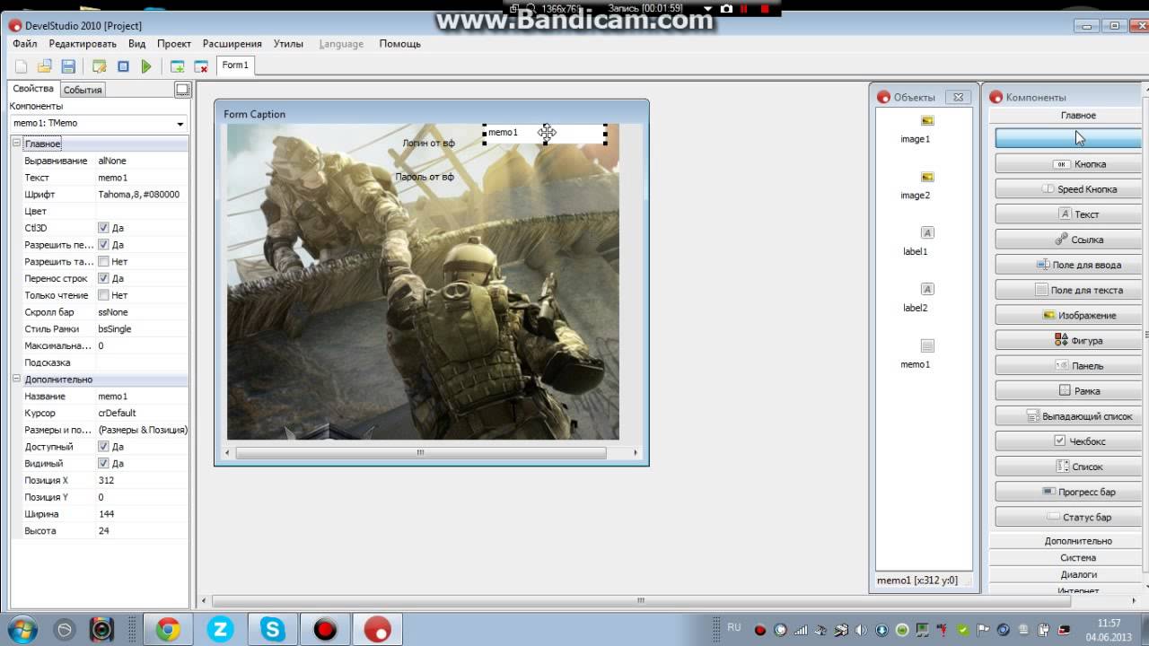
Task: Delete the form with the red X icon
Action: click(x=201, y=66)
